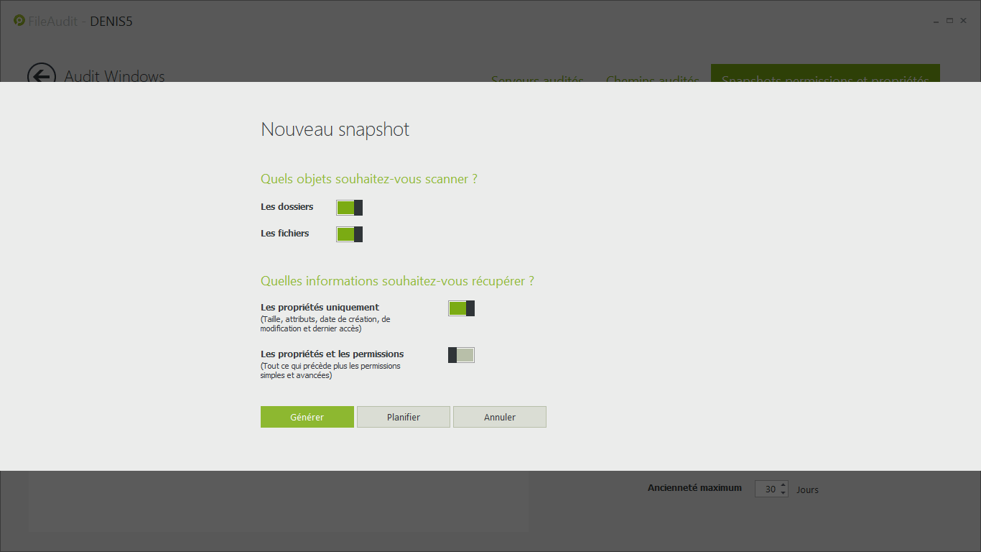
Task: Disable the Les dossiers toggle
Action: point(349,208)
